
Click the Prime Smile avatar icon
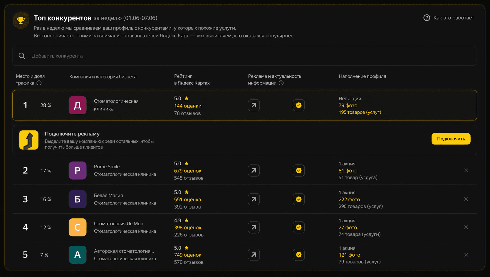point(78,170)
